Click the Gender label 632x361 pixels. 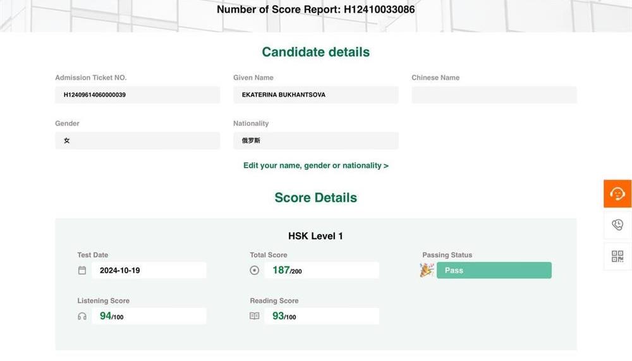pos(68,123)
